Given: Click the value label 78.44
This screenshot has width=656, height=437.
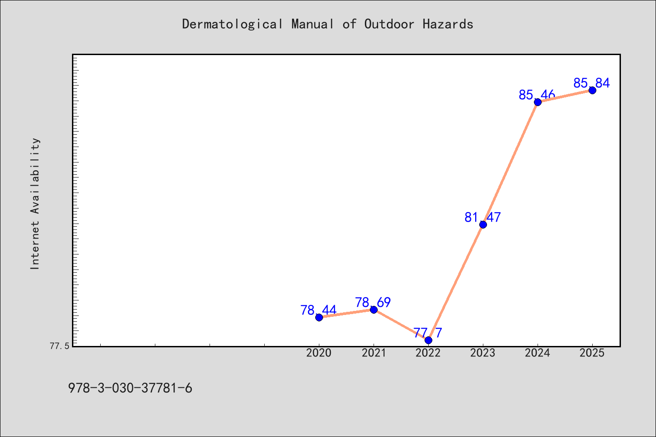Looking at the screenshot, I should click(318, 310).
